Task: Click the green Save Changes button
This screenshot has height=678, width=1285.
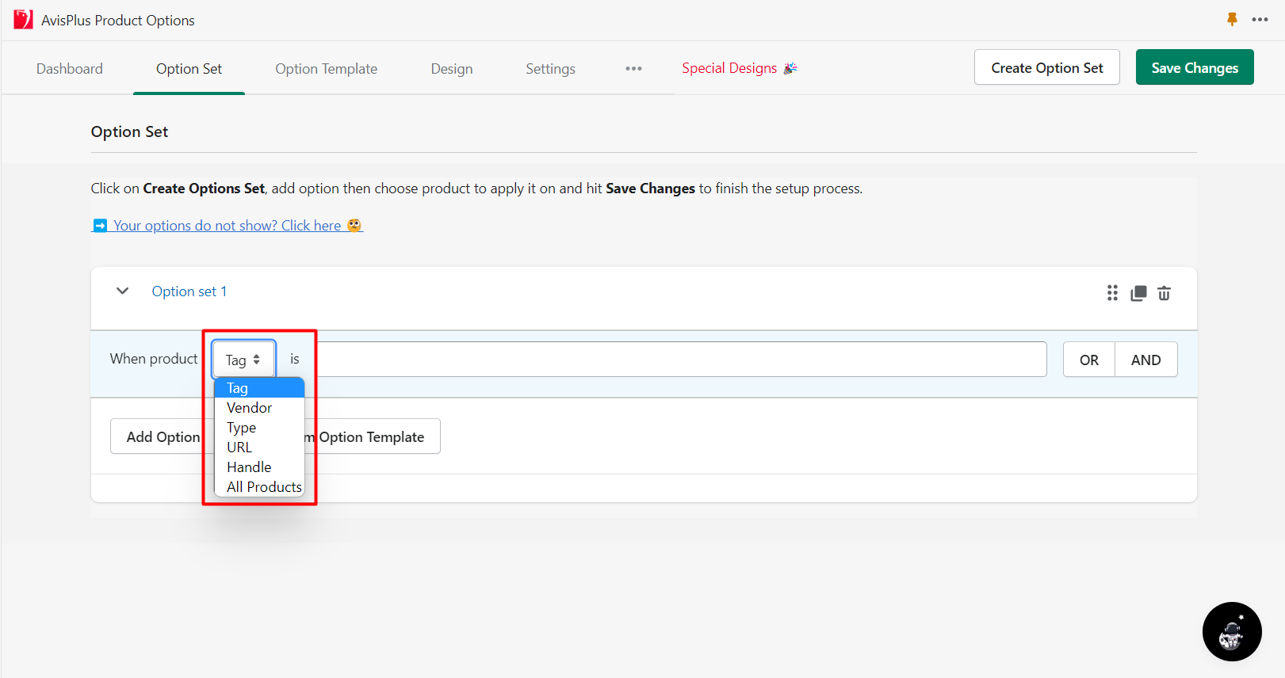Action: 1195,67
